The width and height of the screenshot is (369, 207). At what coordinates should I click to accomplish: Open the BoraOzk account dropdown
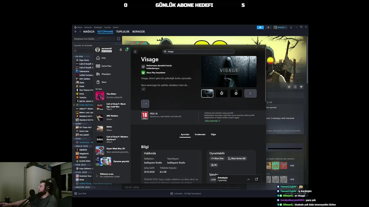point(280,27)
